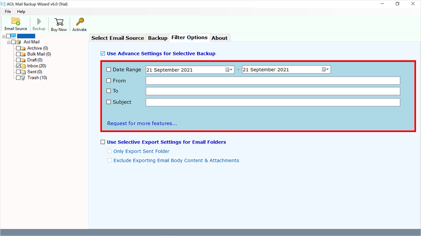The width and height of the screenshot is (421, 236).
Task: Click the Aol Mail folder icon
Action: point(18,42)
